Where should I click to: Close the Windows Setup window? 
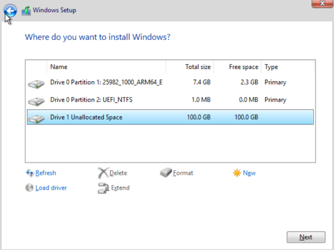(322, 3)
